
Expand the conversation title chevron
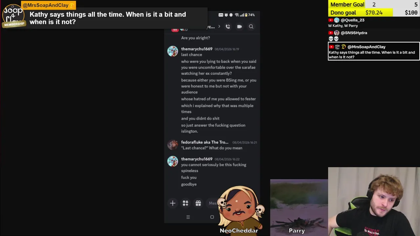click(x=219, y=27)
